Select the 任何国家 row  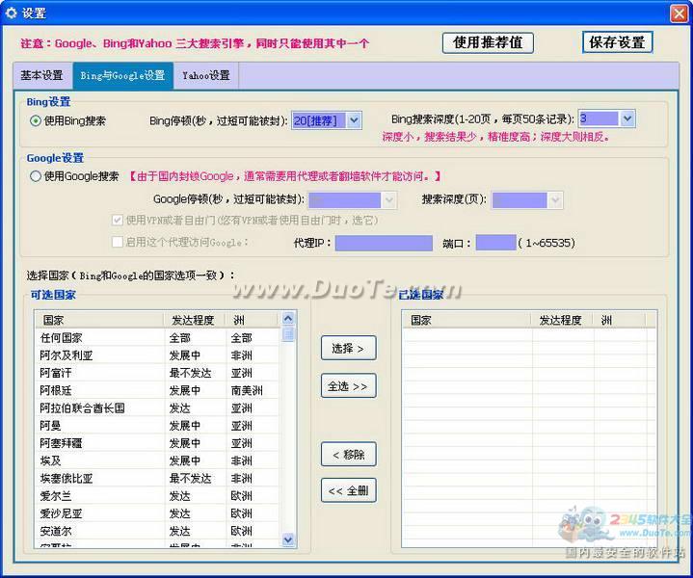158,338
